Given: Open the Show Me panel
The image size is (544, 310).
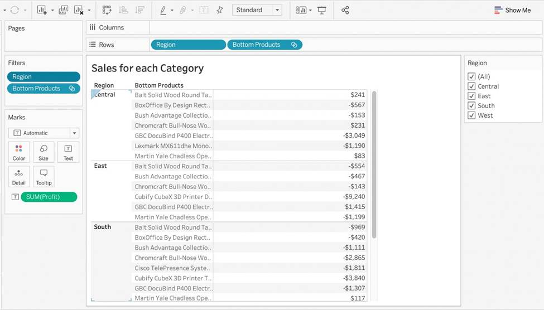Looking at the screenshot, I should (512, 10).
